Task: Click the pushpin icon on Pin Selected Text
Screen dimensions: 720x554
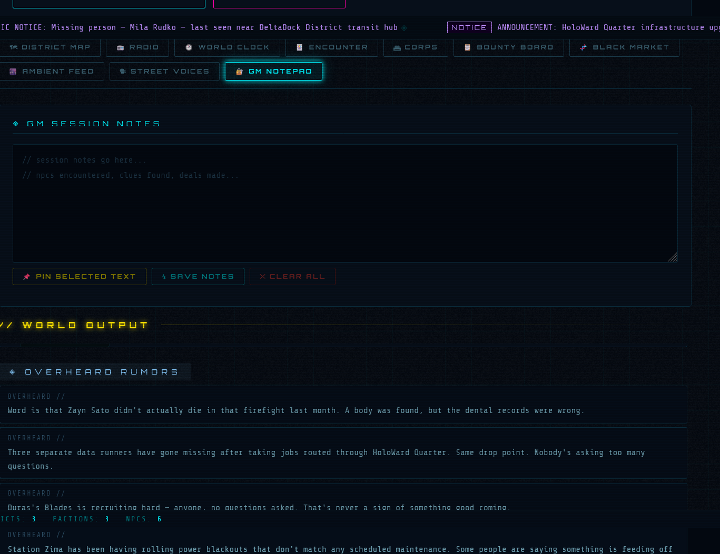Action: (x=27, y=277)
